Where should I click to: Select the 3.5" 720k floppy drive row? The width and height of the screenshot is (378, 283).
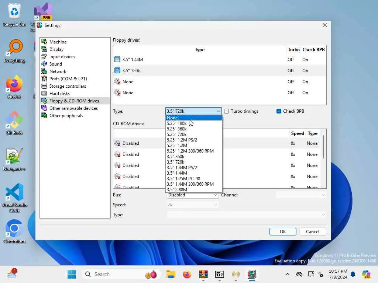pyautogui.click(x=220, y=70)
